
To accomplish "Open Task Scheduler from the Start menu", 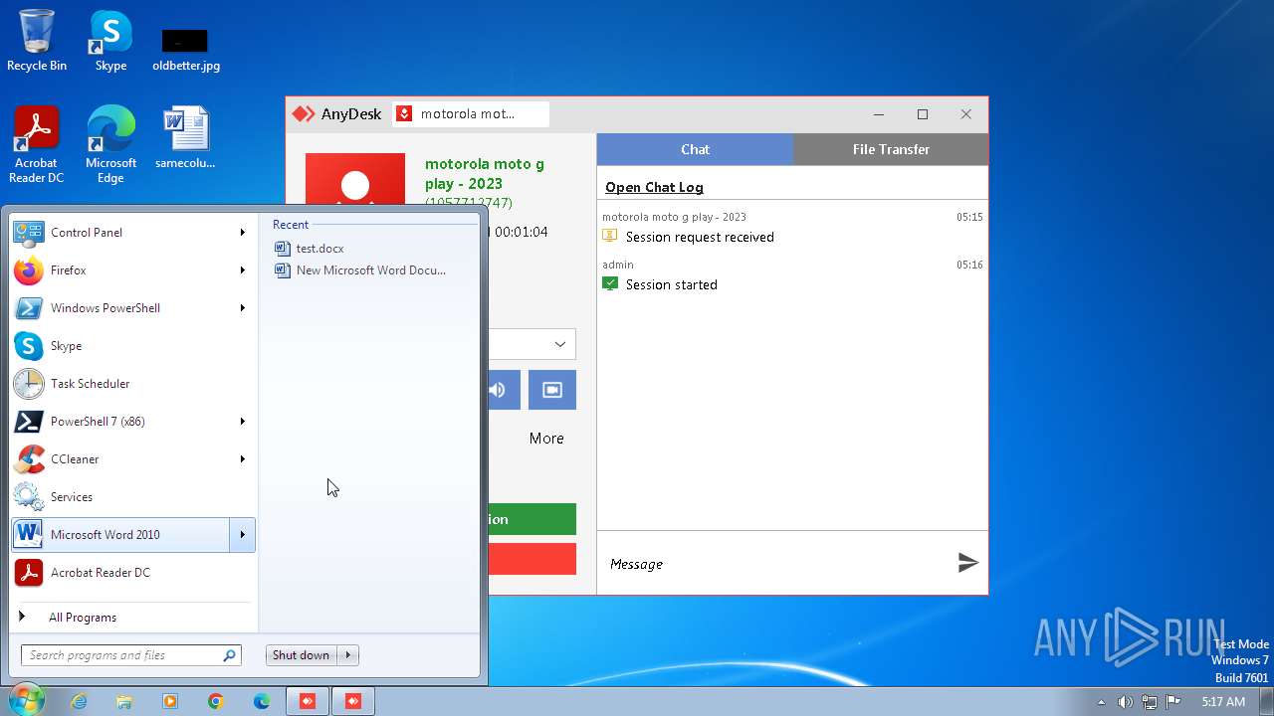I will 133,384.
